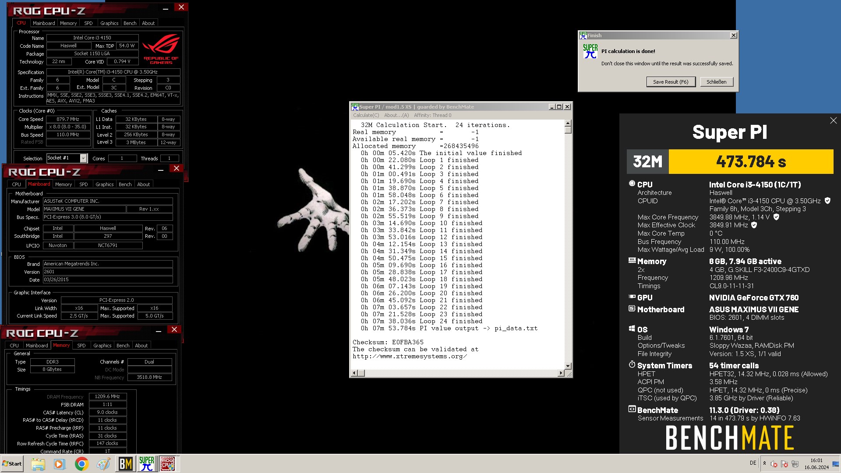Click the Super PI vertical scrollbar thumb
The height and width of the screenshot is (473, 841).
(x=568, y=130)
